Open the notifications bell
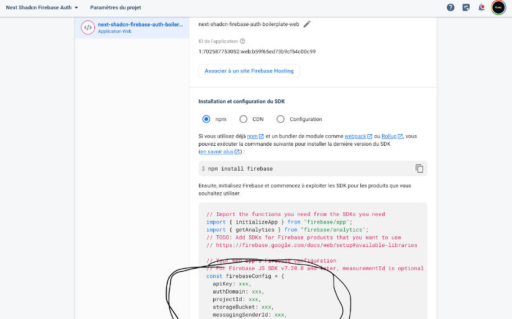The image size is (512, 319). tap(482, 7)
